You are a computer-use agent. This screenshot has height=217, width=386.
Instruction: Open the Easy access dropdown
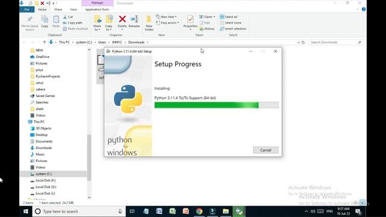(x=168, y=23)
